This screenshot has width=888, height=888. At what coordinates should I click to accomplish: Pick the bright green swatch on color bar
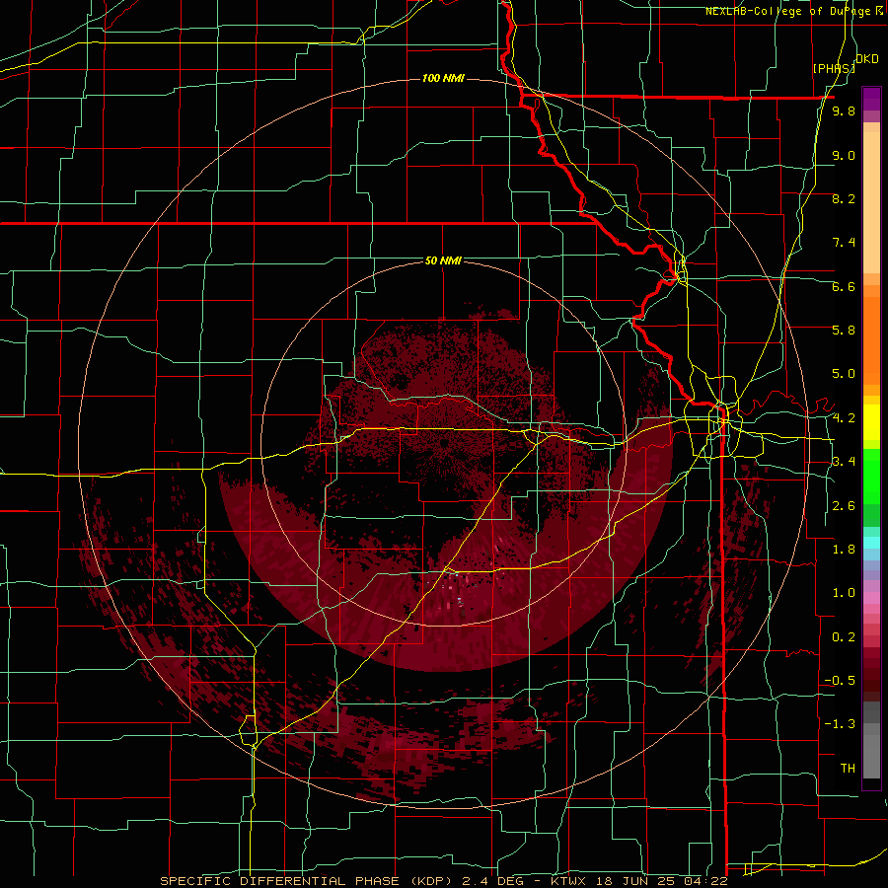[x=871, y=476]
